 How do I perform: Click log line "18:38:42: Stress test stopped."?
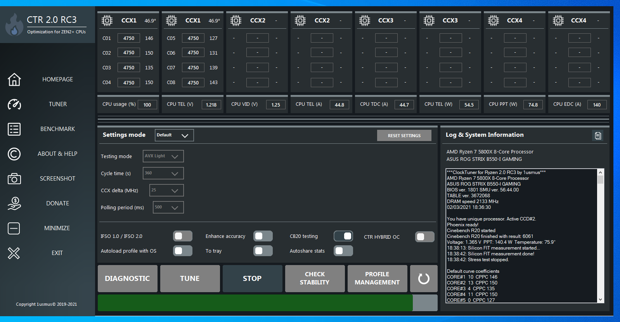(x=478, y=260)
